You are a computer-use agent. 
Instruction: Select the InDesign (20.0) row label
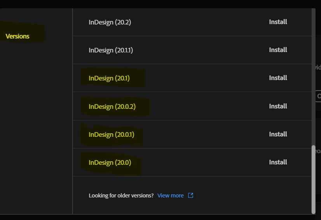pos(110,162)
